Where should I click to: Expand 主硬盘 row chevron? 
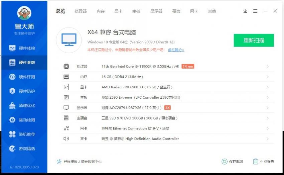tap(268, 118)
